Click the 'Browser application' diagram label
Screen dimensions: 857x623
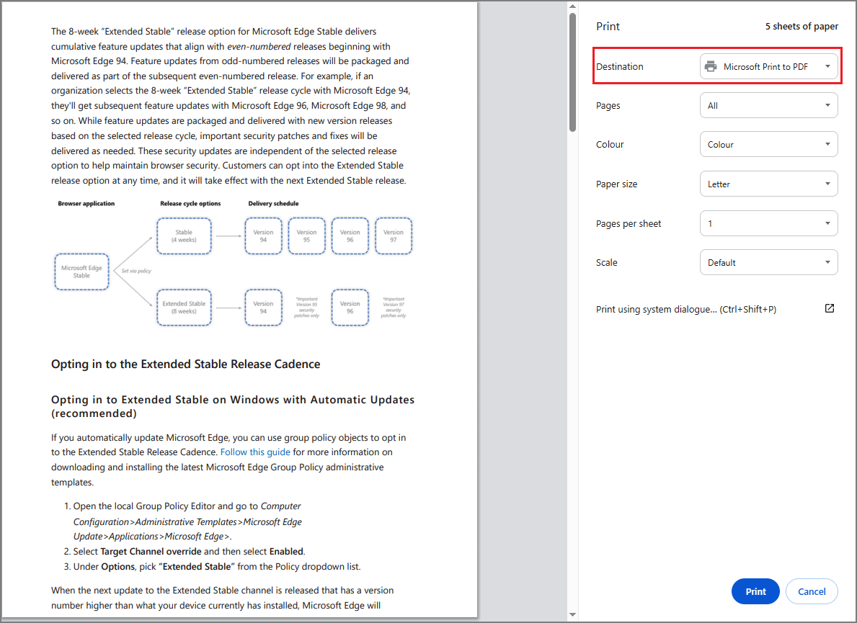pyautogui.click(x=86, y=203)
